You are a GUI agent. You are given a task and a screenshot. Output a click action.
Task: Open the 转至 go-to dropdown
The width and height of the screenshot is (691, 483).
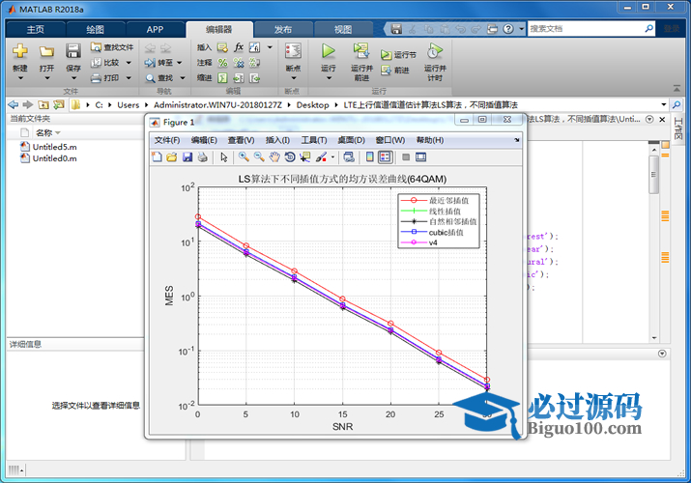point(180,63)
